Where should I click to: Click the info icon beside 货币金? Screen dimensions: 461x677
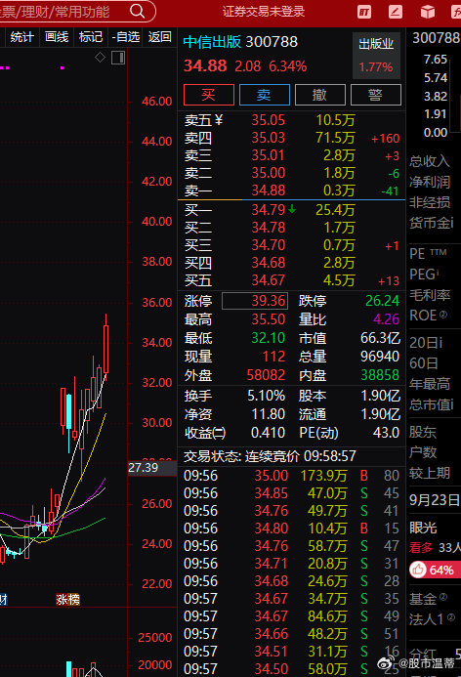click(452, 223)
